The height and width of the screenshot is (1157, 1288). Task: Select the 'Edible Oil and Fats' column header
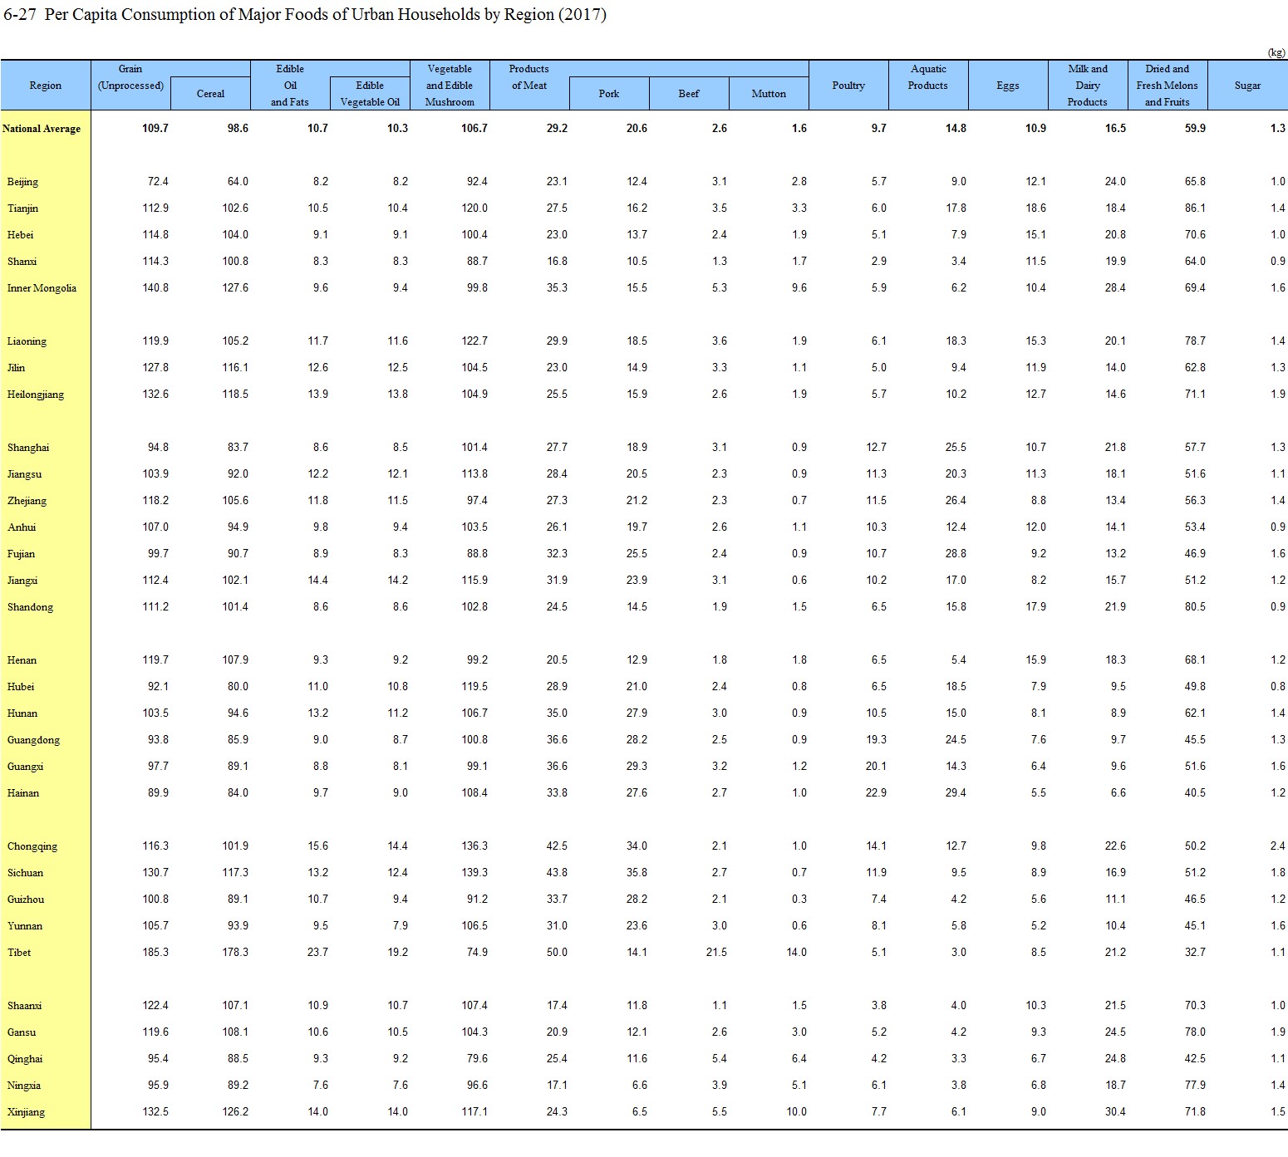pyautogui.click(x=290, y=86)
